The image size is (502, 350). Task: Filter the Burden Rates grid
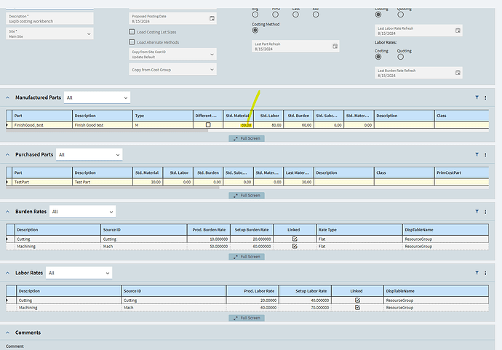coord(477,212)
